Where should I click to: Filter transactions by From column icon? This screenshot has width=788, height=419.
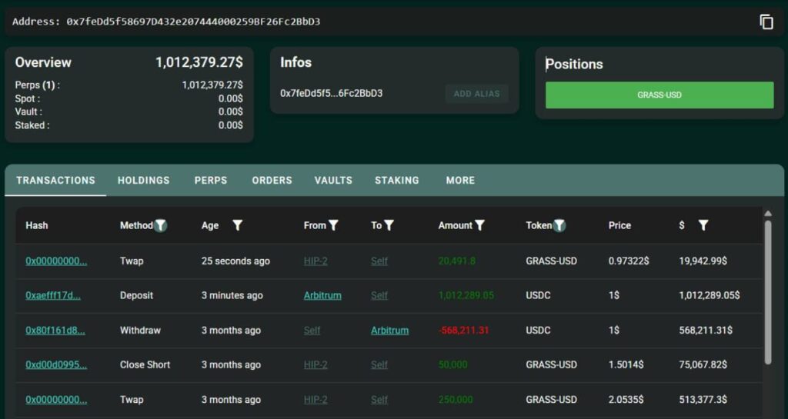333,225
